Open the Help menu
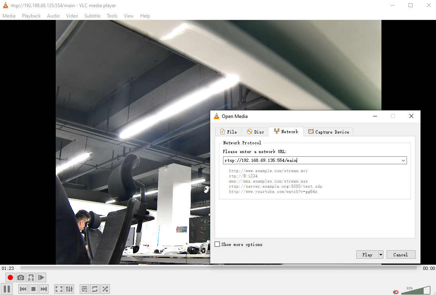The width and height of the screenshot is (436, 295). [145, 16]
